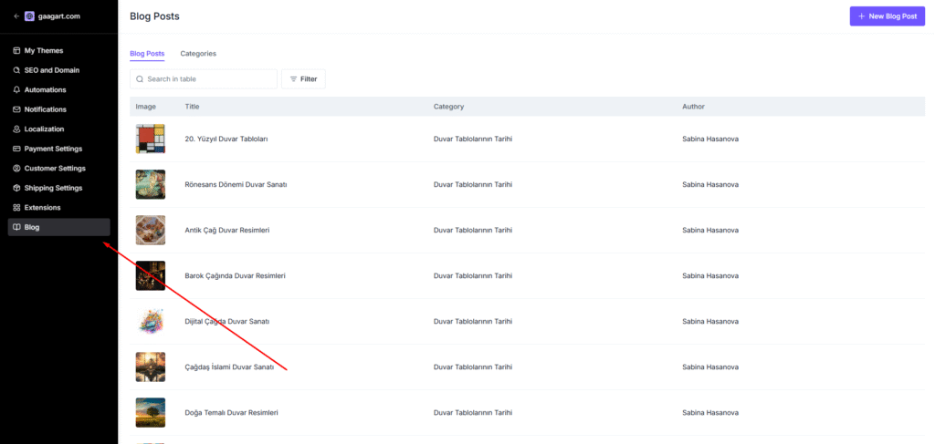
Task: Open the 20. Yüzyıl Duvar Tabloları post
Action: [x=226, y=139]
